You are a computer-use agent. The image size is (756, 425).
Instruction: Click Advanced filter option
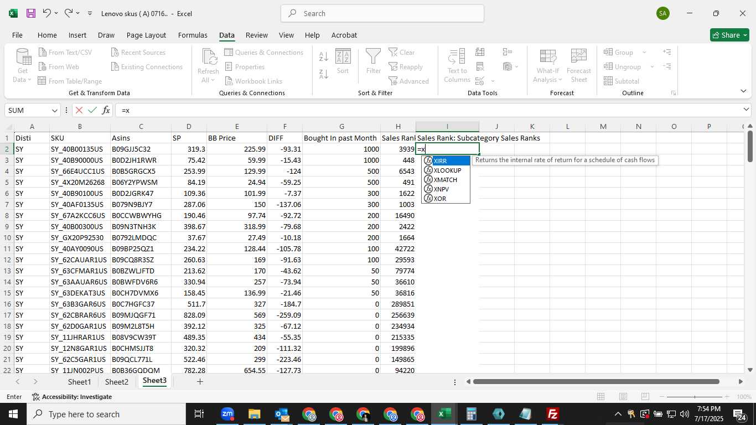tap(408, 81)
